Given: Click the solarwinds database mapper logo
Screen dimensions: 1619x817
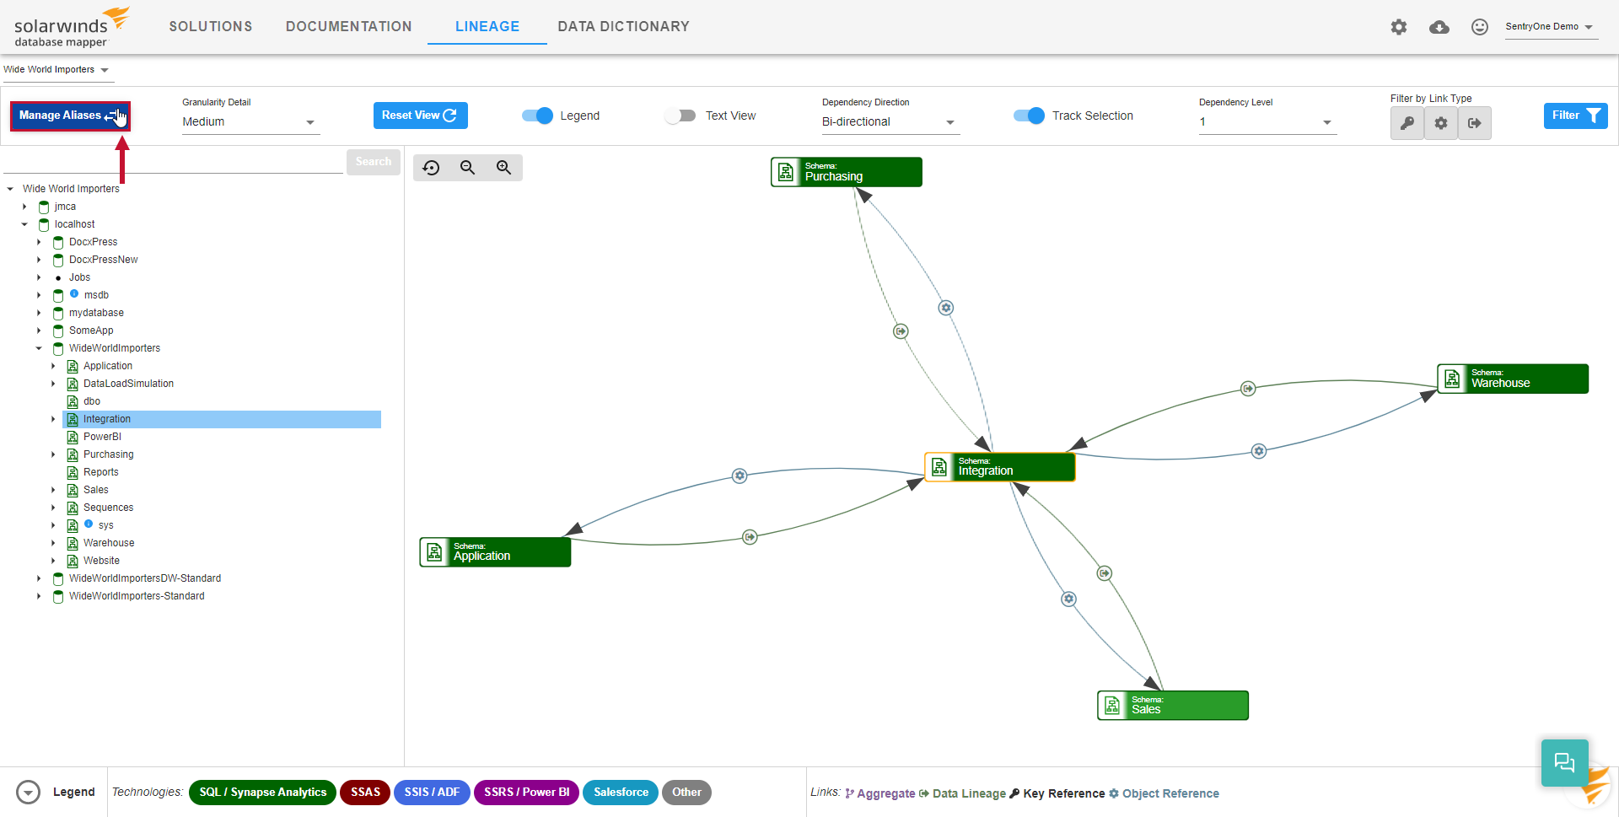Looking at the screenshot, I should click(72, 27).
